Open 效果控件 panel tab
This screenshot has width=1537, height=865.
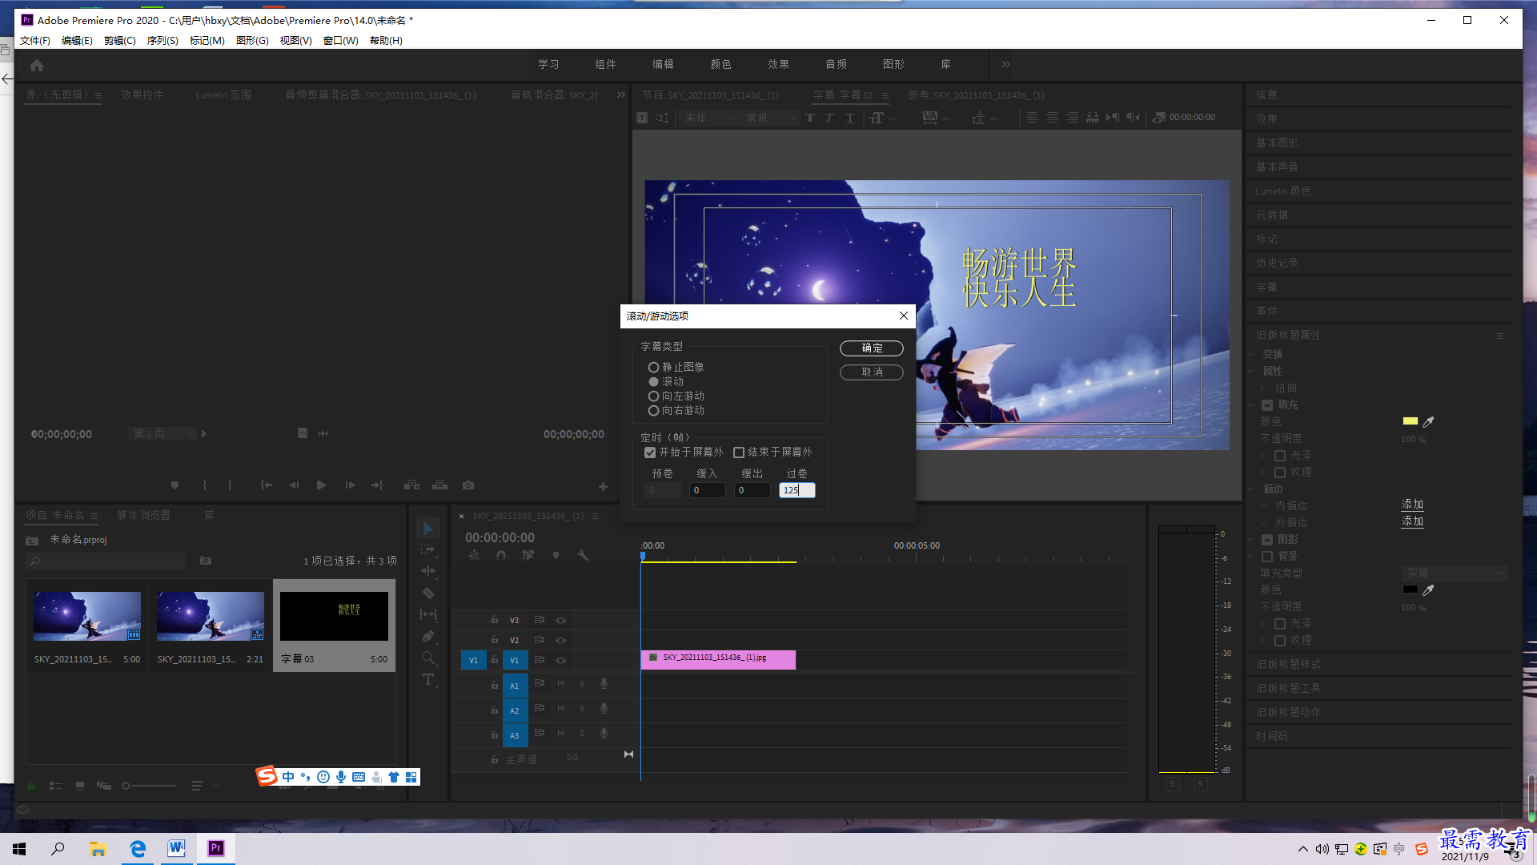pos(142,95)
